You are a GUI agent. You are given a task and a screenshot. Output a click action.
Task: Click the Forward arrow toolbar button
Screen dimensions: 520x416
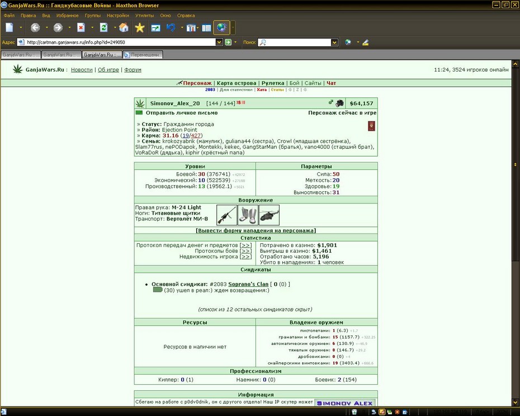tap(58, 28)
